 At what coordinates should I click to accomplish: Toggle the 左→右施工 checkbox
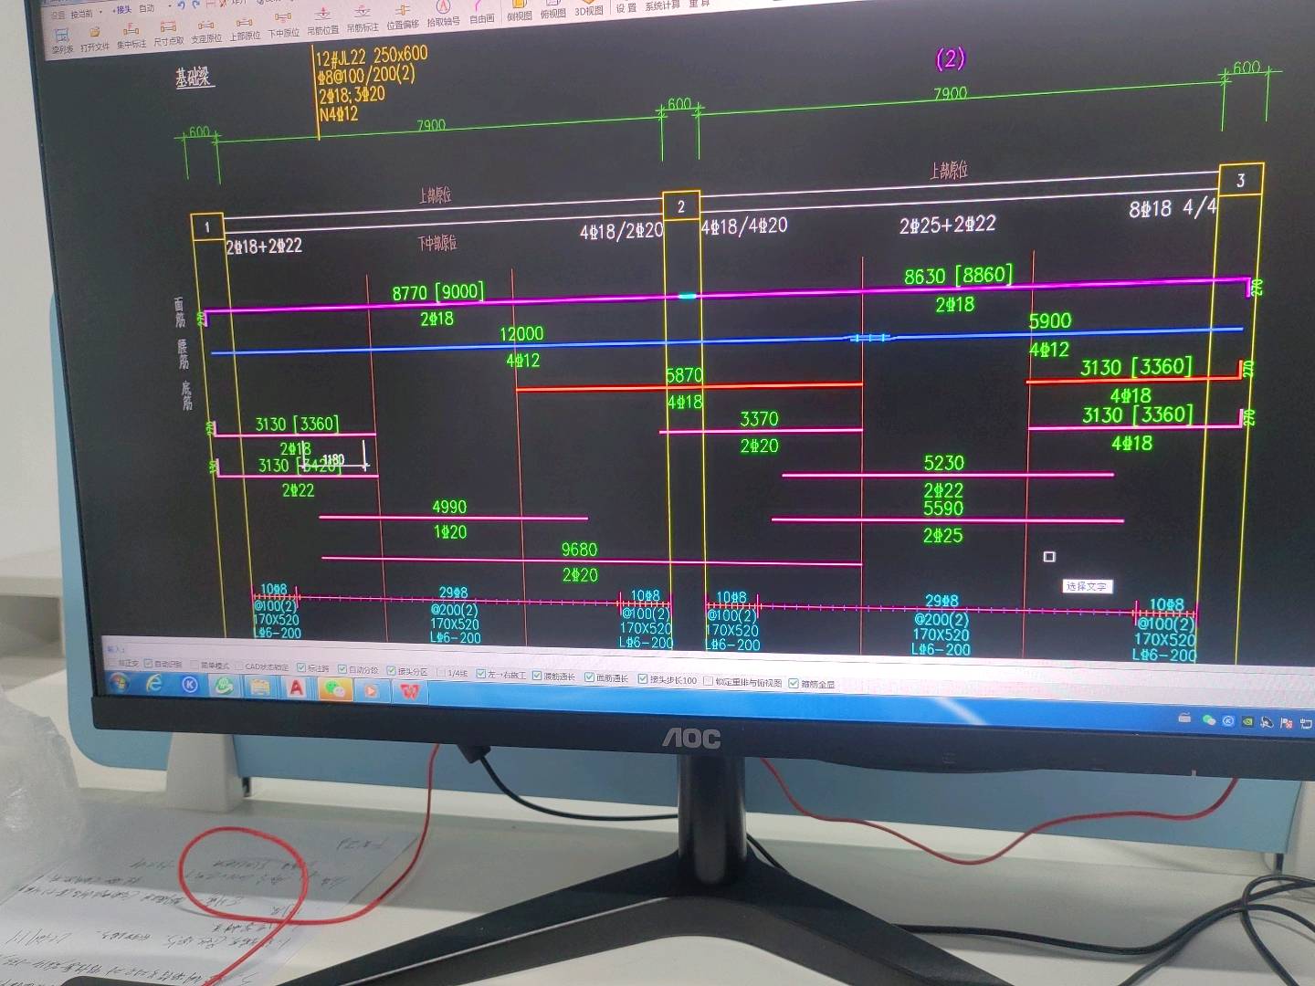481,674
